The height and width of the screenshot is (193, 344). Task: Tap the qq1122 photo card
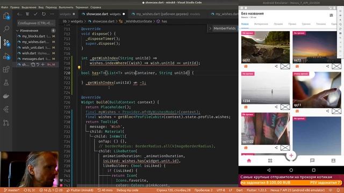pyautogui.click(x=266, y=129)
